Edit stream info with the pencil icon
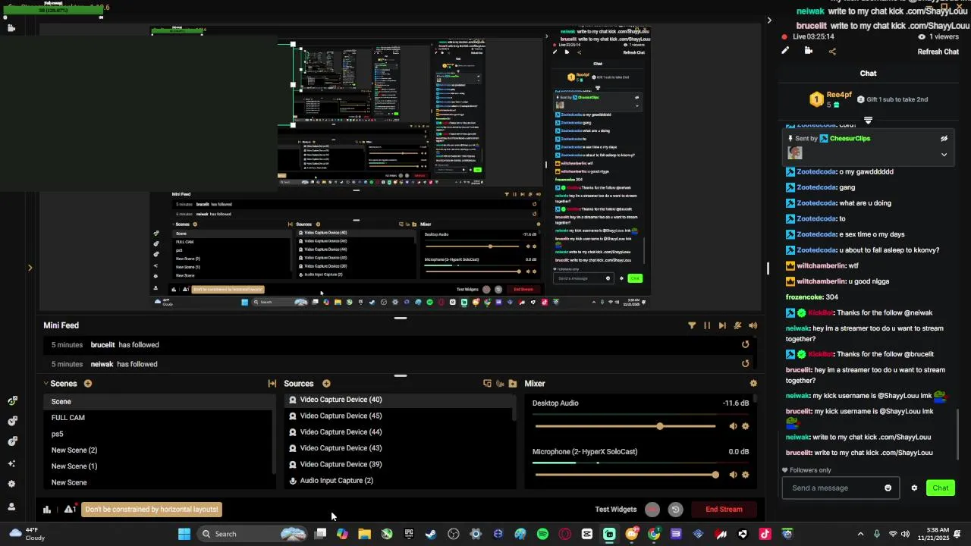Image resolution: width=971 pixels, height=546 pixels. pos(785,51)
